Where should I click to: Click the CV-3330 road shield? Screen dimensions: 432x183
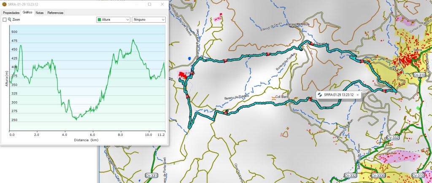point(378,175)
